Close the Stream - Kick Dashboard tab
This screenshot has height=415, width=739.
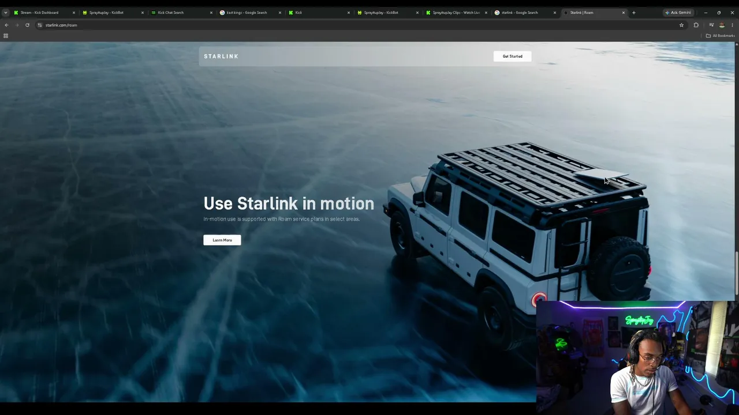pos(73,13)
